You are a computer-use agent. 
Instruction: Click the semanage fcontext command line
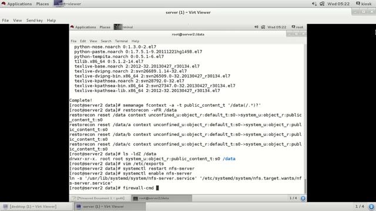(165, 105)
